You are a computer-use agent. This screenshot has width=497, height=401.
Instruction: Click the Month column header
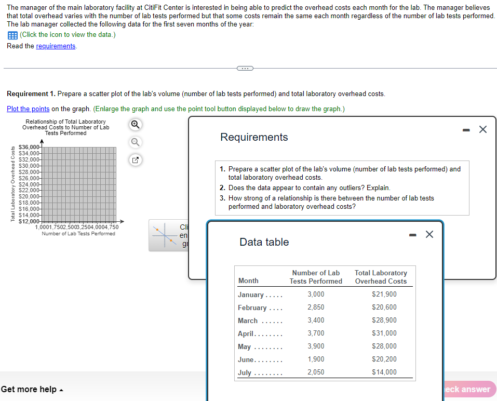click(248, 281)
